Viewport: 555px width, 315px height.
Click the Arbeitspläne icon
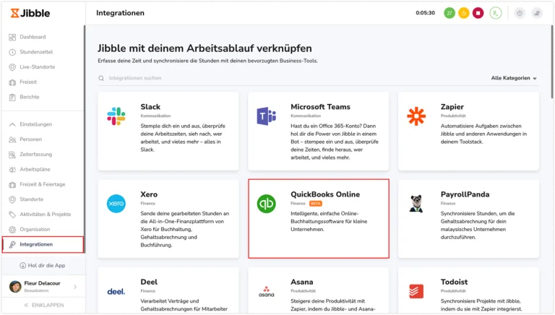(x=12, y=170)
